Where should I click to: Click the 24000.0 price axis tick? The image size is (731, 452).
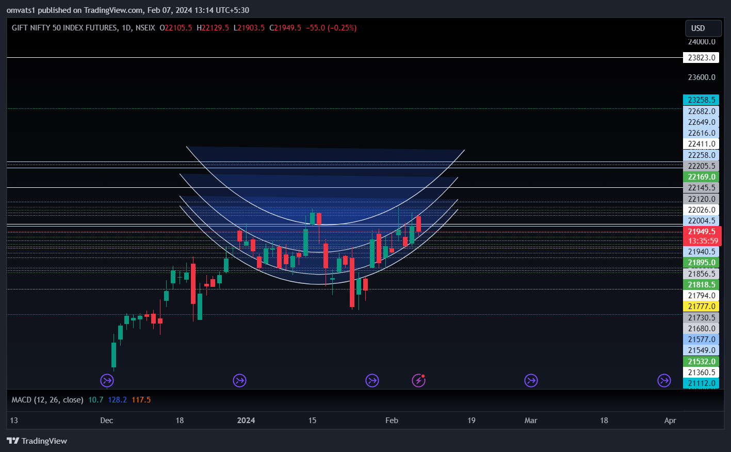[x=702, y=42]
